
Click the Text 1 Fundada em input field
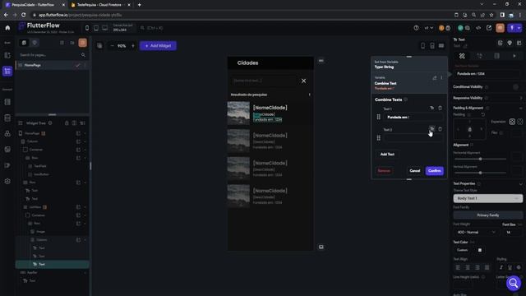click(x=413, y=117)
